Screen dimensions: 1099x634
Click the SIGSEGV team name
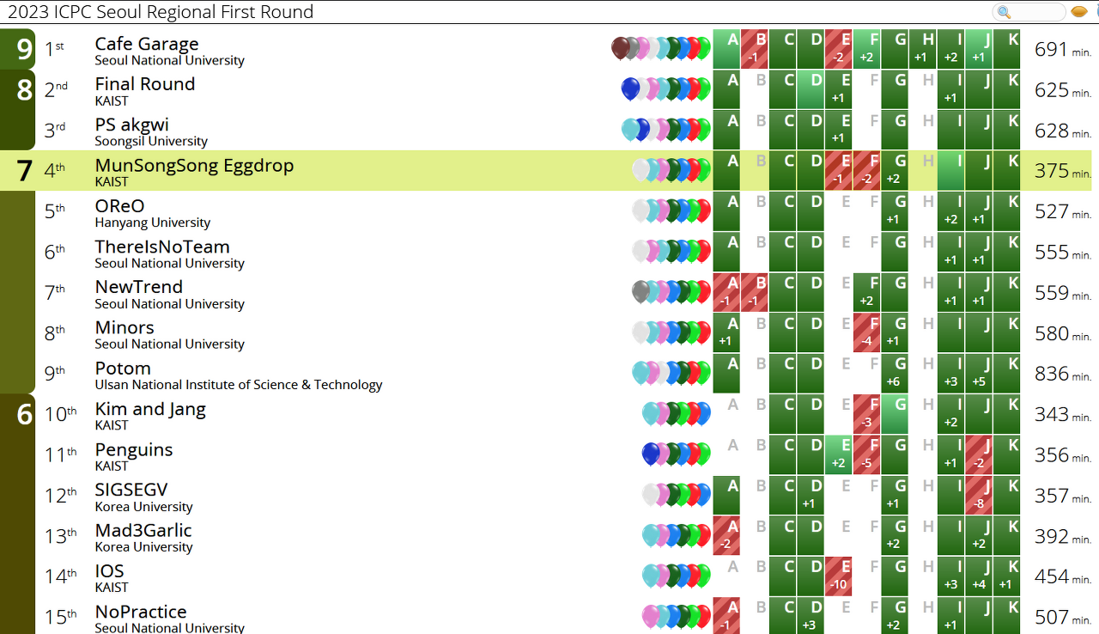(131, 490)
